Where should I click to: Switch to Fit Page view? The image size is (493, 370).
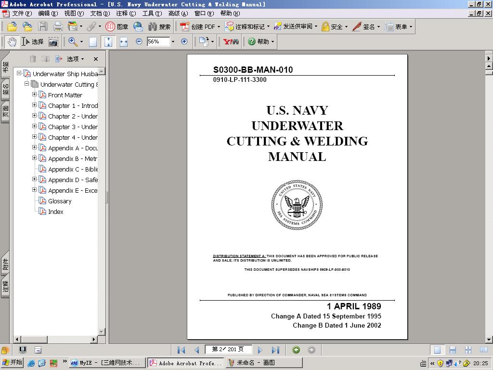coord(108,42)
